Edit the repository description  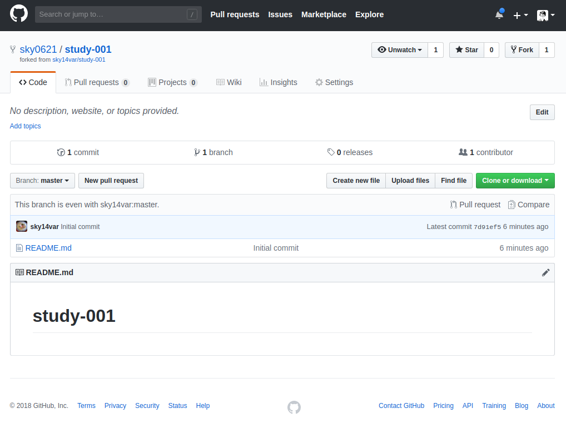pos(542,112)
